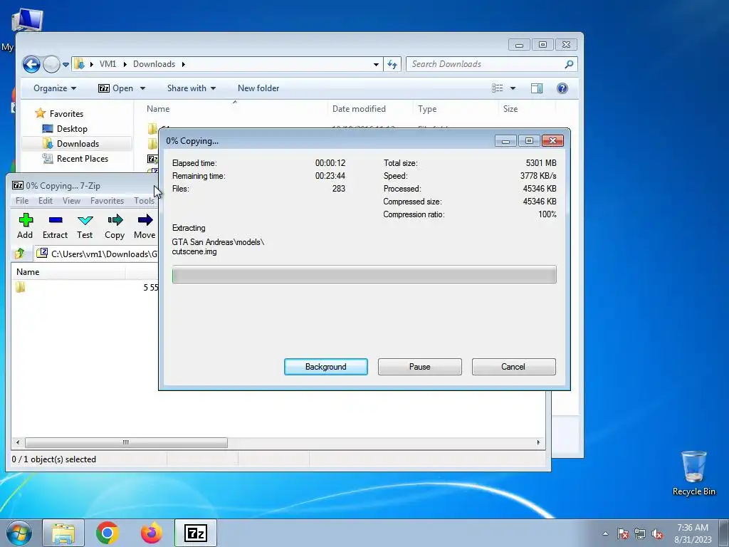Click the network icon in system tray
Viewport: 729px width, 547px height.
640,533
